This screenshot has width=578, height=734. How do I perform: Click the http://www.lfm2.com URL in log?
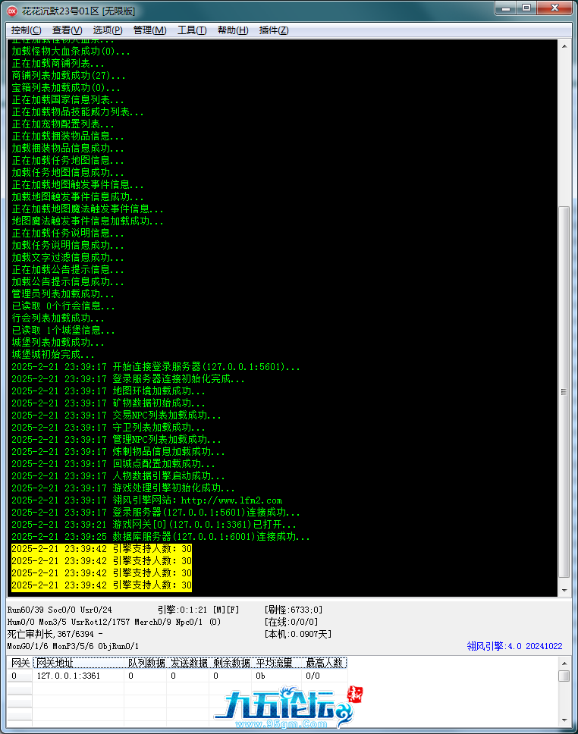click(231, 500)
